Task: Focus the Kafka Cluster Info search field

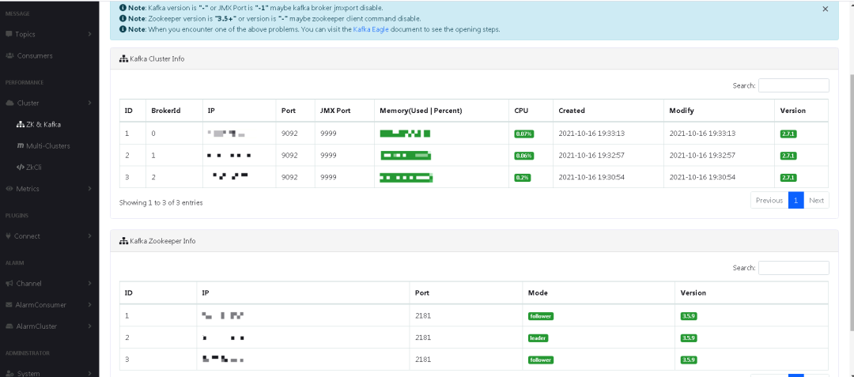Action: 794,85
